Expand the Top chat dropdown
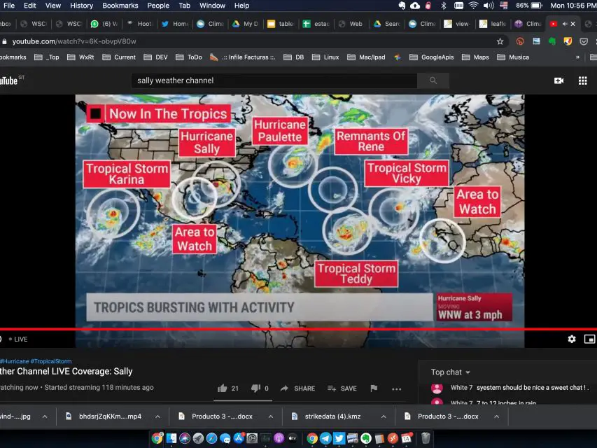Image resolution: width=597 pixels, height=448 pixels. (451, 372)
